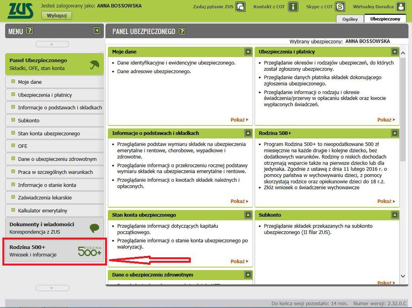Click Pokaż in Ubezpieczenia i płatnicy card

pos(386,120)
